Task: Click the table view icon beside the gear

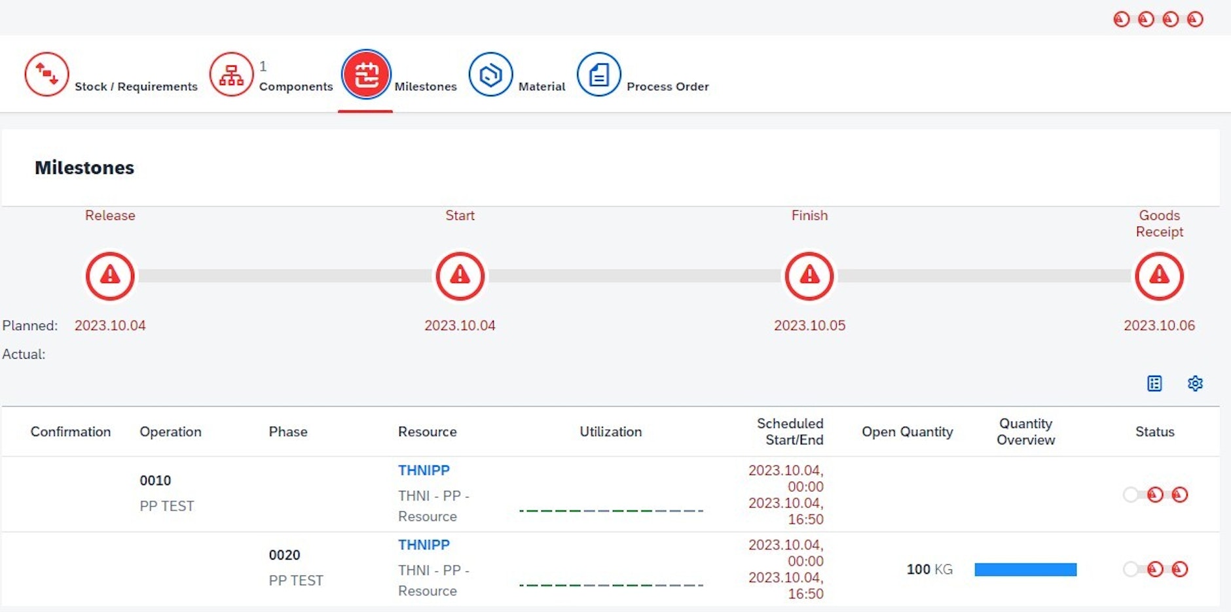Action: click(1154, 384)
